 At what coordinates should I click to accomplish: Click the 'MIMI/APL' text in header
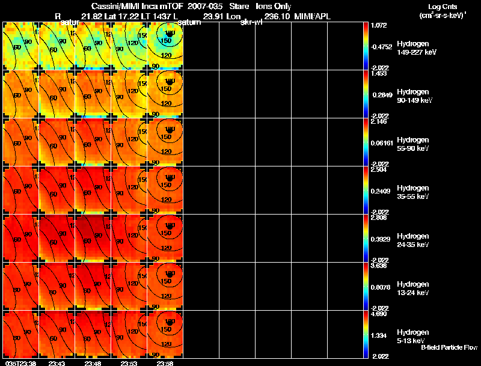tap(312, 16)
